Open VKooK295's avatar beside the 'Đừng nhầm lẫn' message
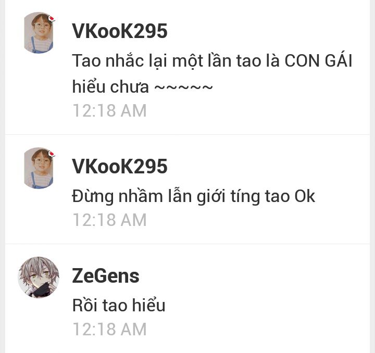Viewport: 375px width, 353px height. [39, 168]
